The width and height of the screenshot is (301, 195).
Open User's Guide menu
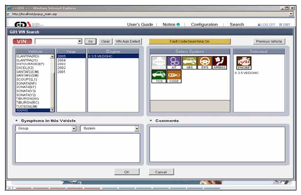pos(140,25)
